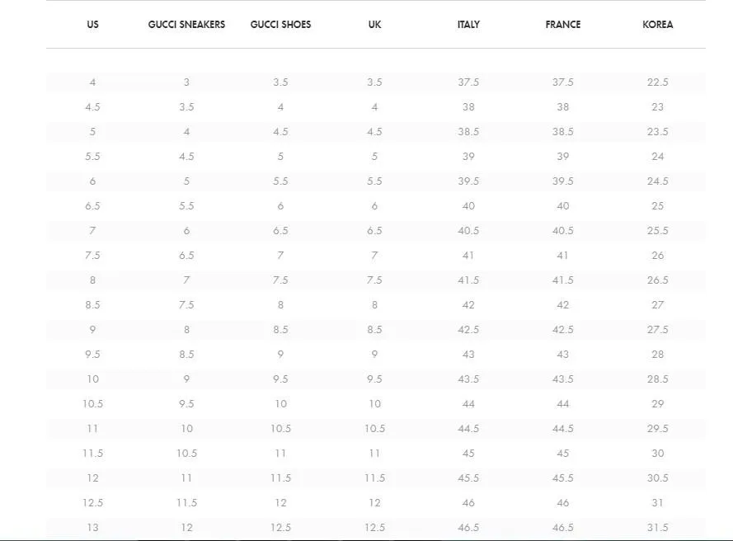Click US size 12.5 cell
The image size is (733, 541).
92,503
